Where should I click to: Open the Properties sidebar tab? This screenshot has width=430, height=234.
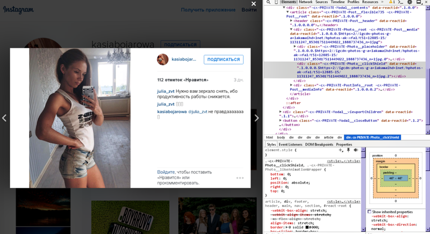344,144
